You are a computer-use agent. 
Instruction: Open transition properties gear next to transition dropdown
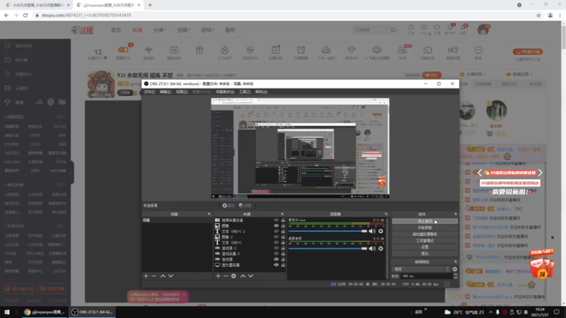[x=454, y=269]
